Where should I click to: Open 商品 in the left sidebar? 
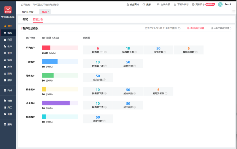8,40
